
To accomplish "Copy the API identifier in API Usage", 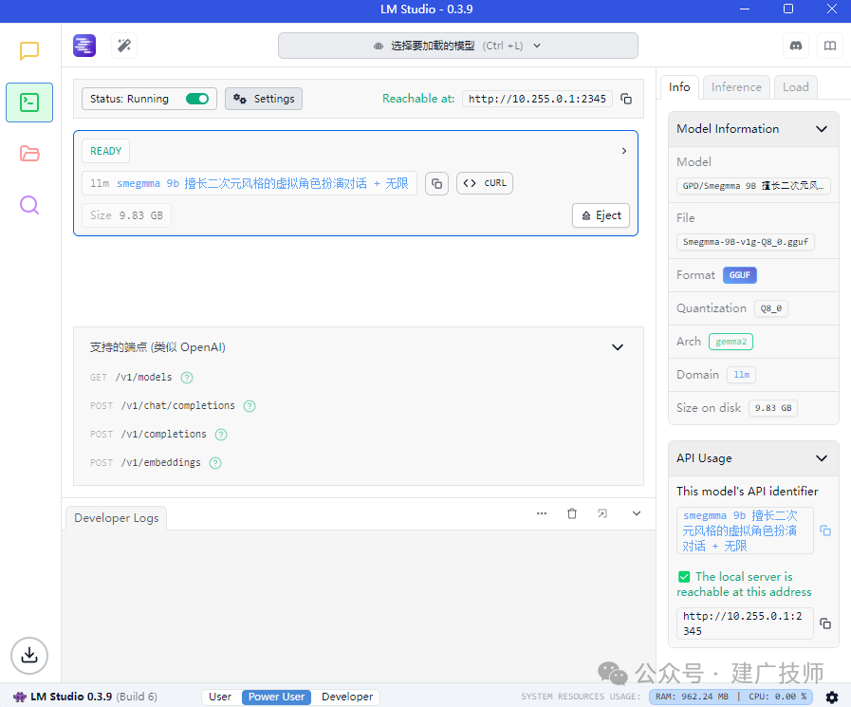I will tap(825, 530).
